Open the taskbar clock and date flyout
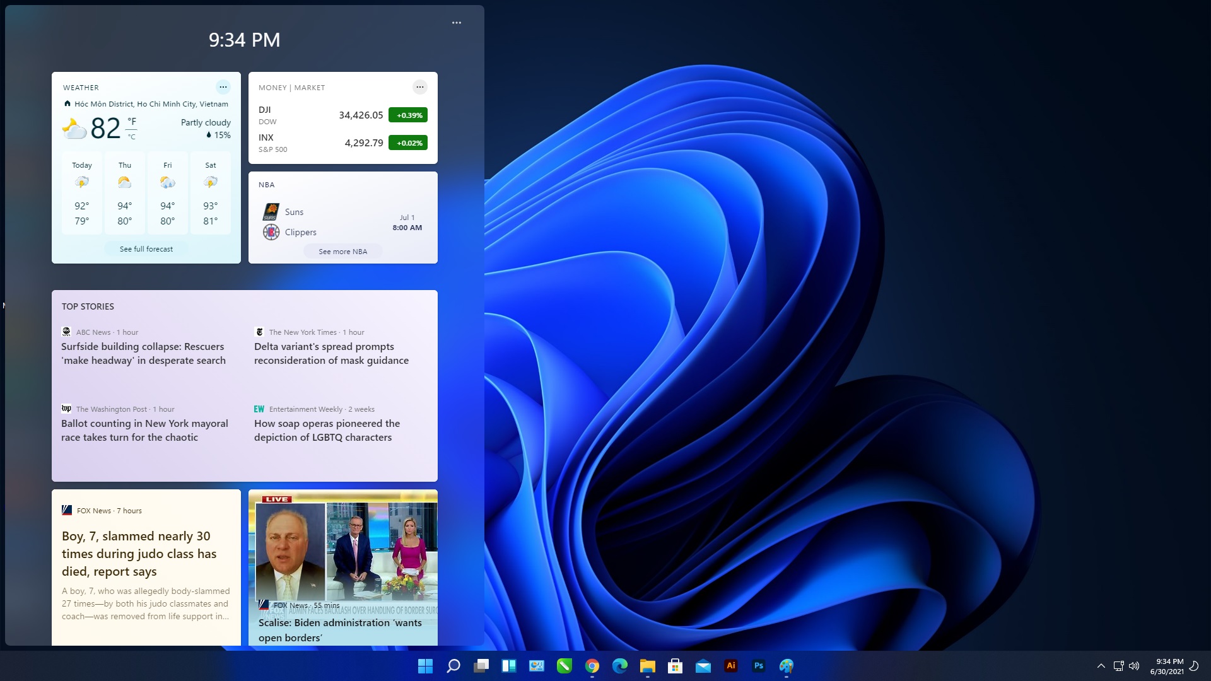This screenshot has width=1211, height=681. pyautogui.click(x=1167, y=666)
